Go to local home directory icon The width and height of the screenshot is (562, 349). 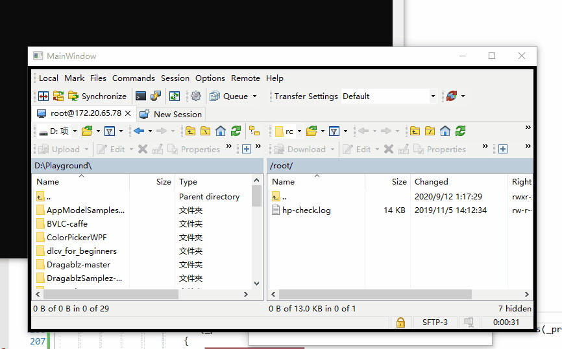pyautogui.click(x=221, y=131)
